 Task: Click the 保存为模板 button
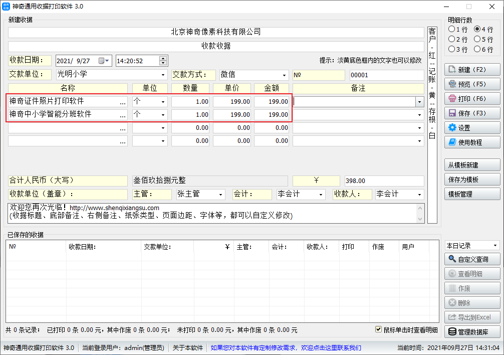(x=472, y=180)
